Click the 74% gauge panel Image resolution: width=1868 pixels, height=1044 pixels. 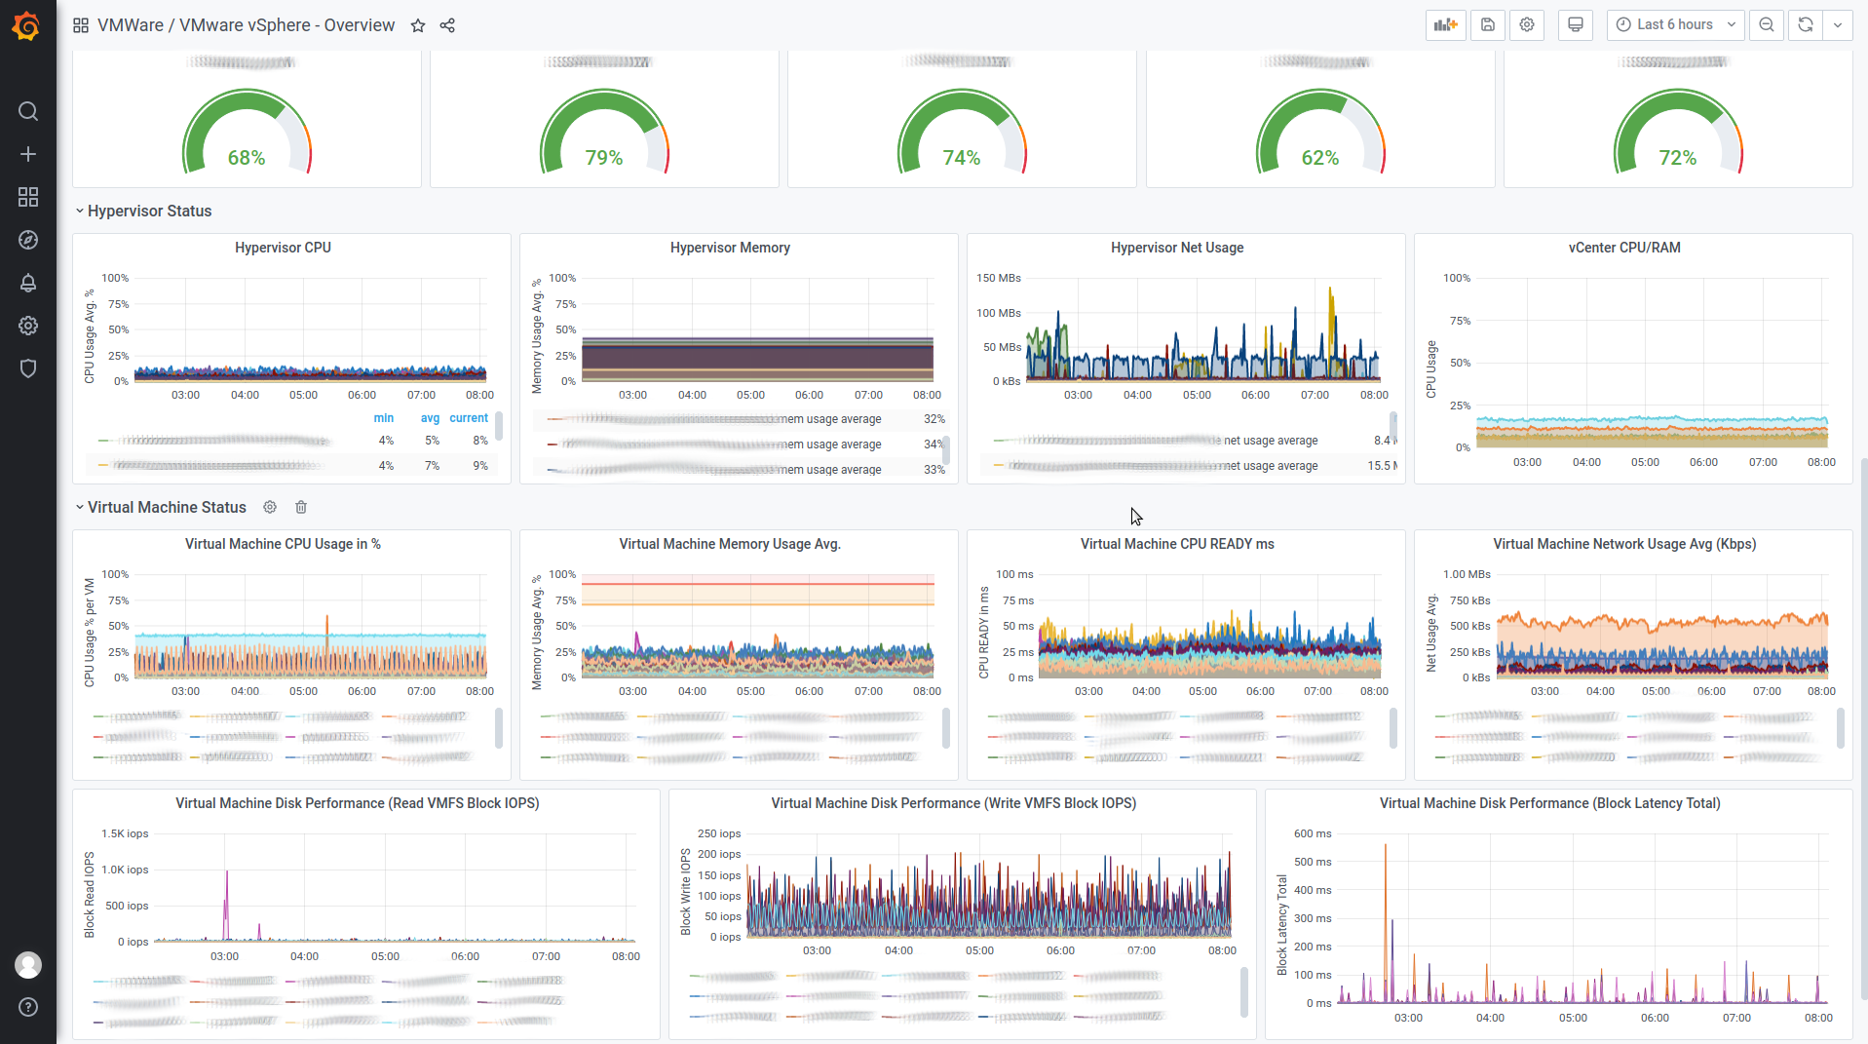(x=962, y=119)
